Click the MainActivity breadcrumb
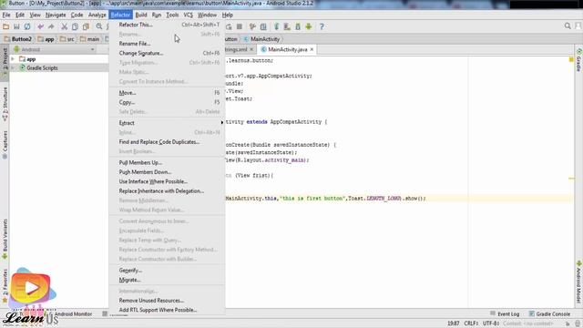Viewport: 583px width, 328px height. tap(261, 39)
